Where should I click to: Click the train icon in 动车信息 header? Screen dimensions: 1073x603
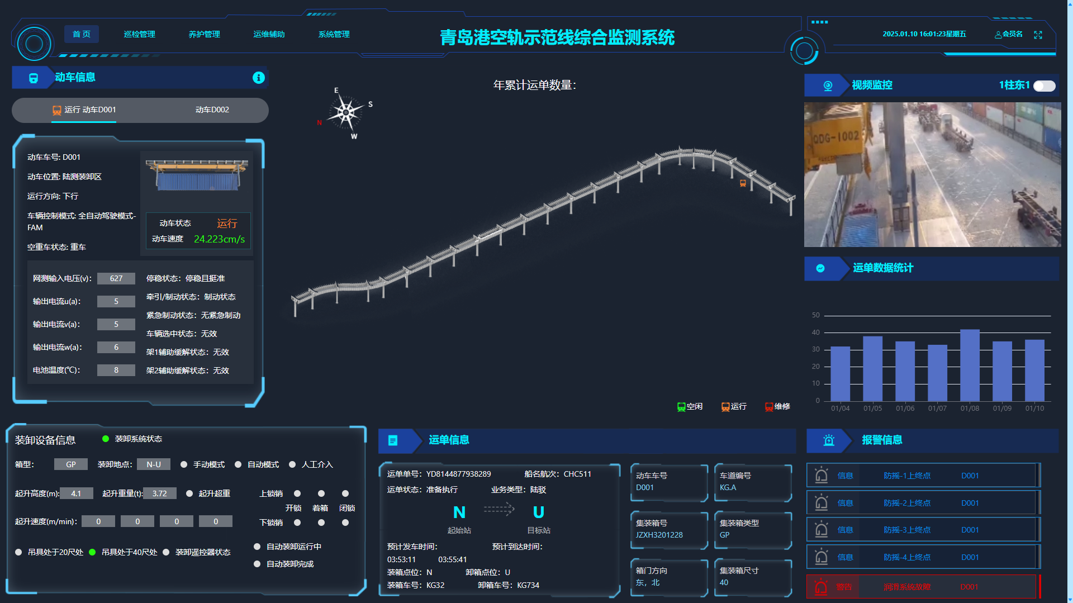(x=34, y=78)
